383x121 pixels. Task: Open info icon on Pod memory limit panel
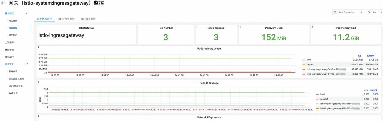[x=313, y=27]
